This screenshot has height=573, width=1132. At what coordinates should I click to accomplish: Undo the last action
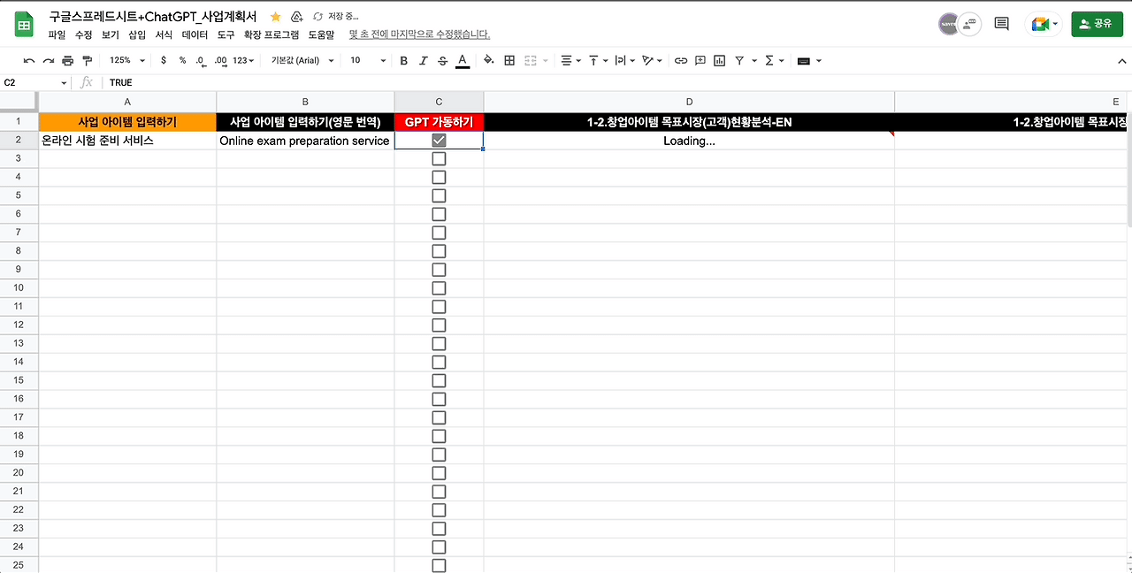point(29,60)
